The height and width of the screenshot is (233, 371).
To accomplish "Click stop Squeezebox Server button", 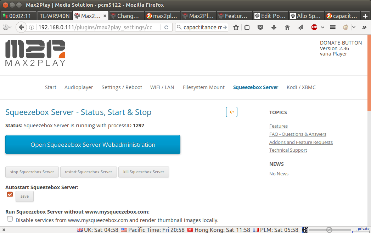I will tap(32, 172).
